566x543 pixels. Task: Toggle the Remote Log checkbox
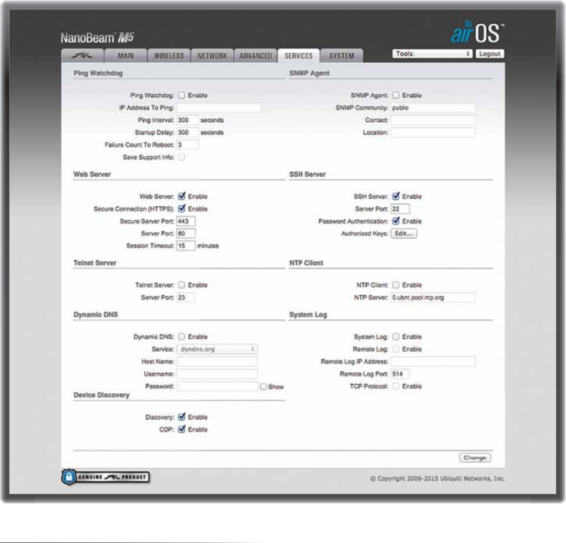pyautogui.click(x=396, y=349)
